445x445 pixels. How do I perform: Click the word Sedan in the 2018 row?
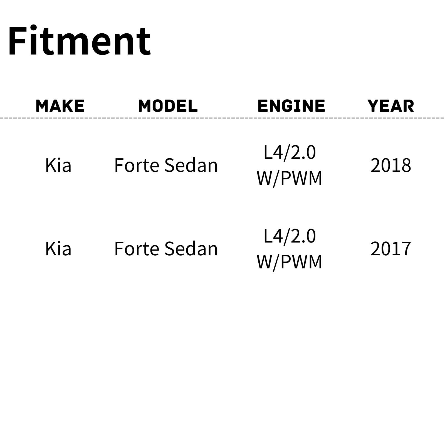(x=191, y=165)
